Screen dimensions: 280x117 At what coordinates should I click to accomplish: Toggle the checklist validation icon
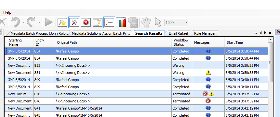(109, 22)
